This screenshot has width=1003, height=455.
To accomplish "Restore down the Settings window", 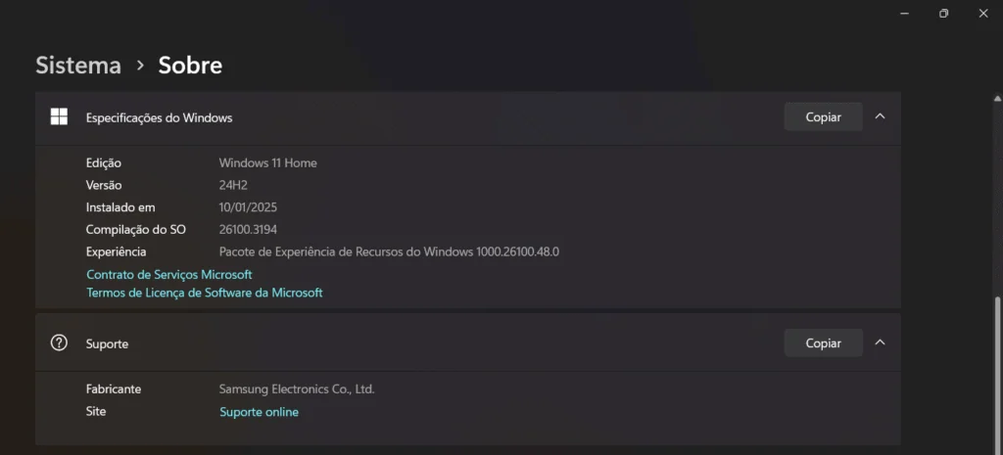I will (943, 13).
